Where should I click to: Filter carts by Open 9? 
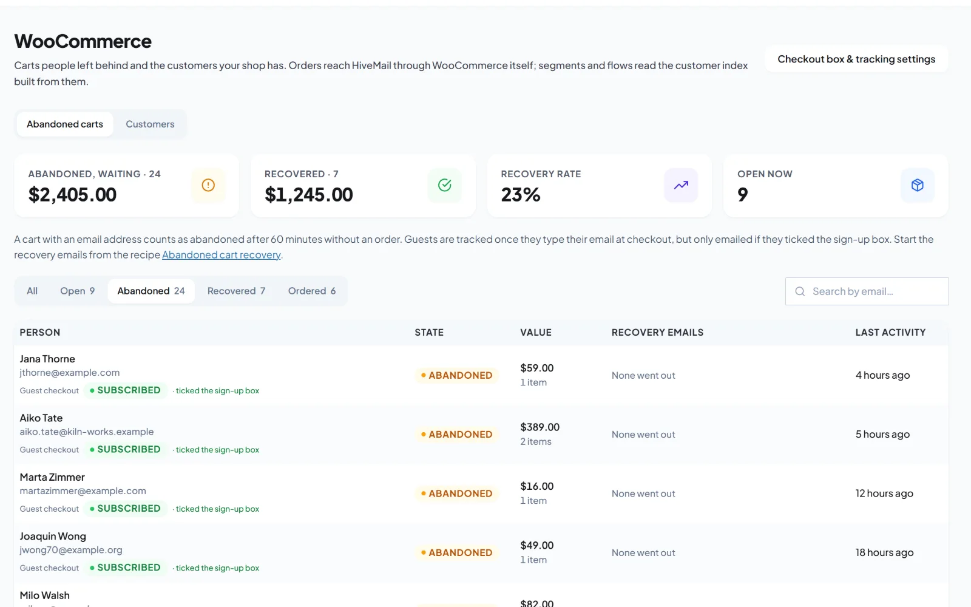tap(78, 291)
